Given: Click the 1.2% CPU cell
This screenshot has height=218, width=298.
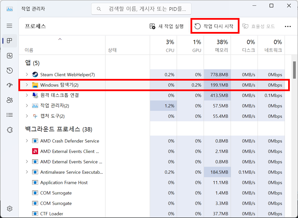Looking at the screenshot, I should [x=163, y=106].
